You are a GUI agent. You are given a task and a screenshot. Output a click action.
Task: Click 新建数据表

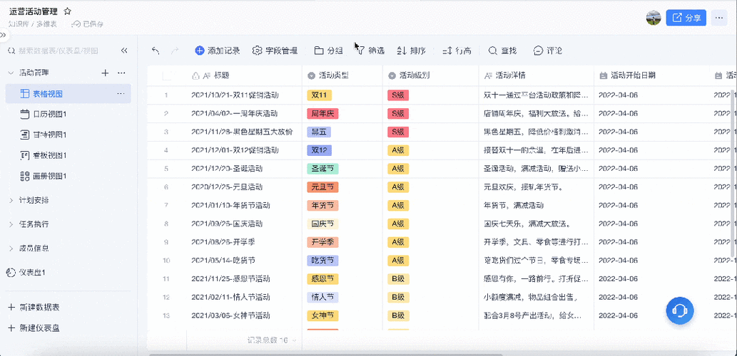[34, 308]
